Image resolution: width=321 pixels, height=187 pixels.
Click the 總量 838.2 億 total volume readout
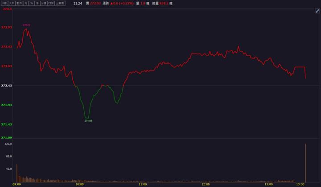coord(162,3)
